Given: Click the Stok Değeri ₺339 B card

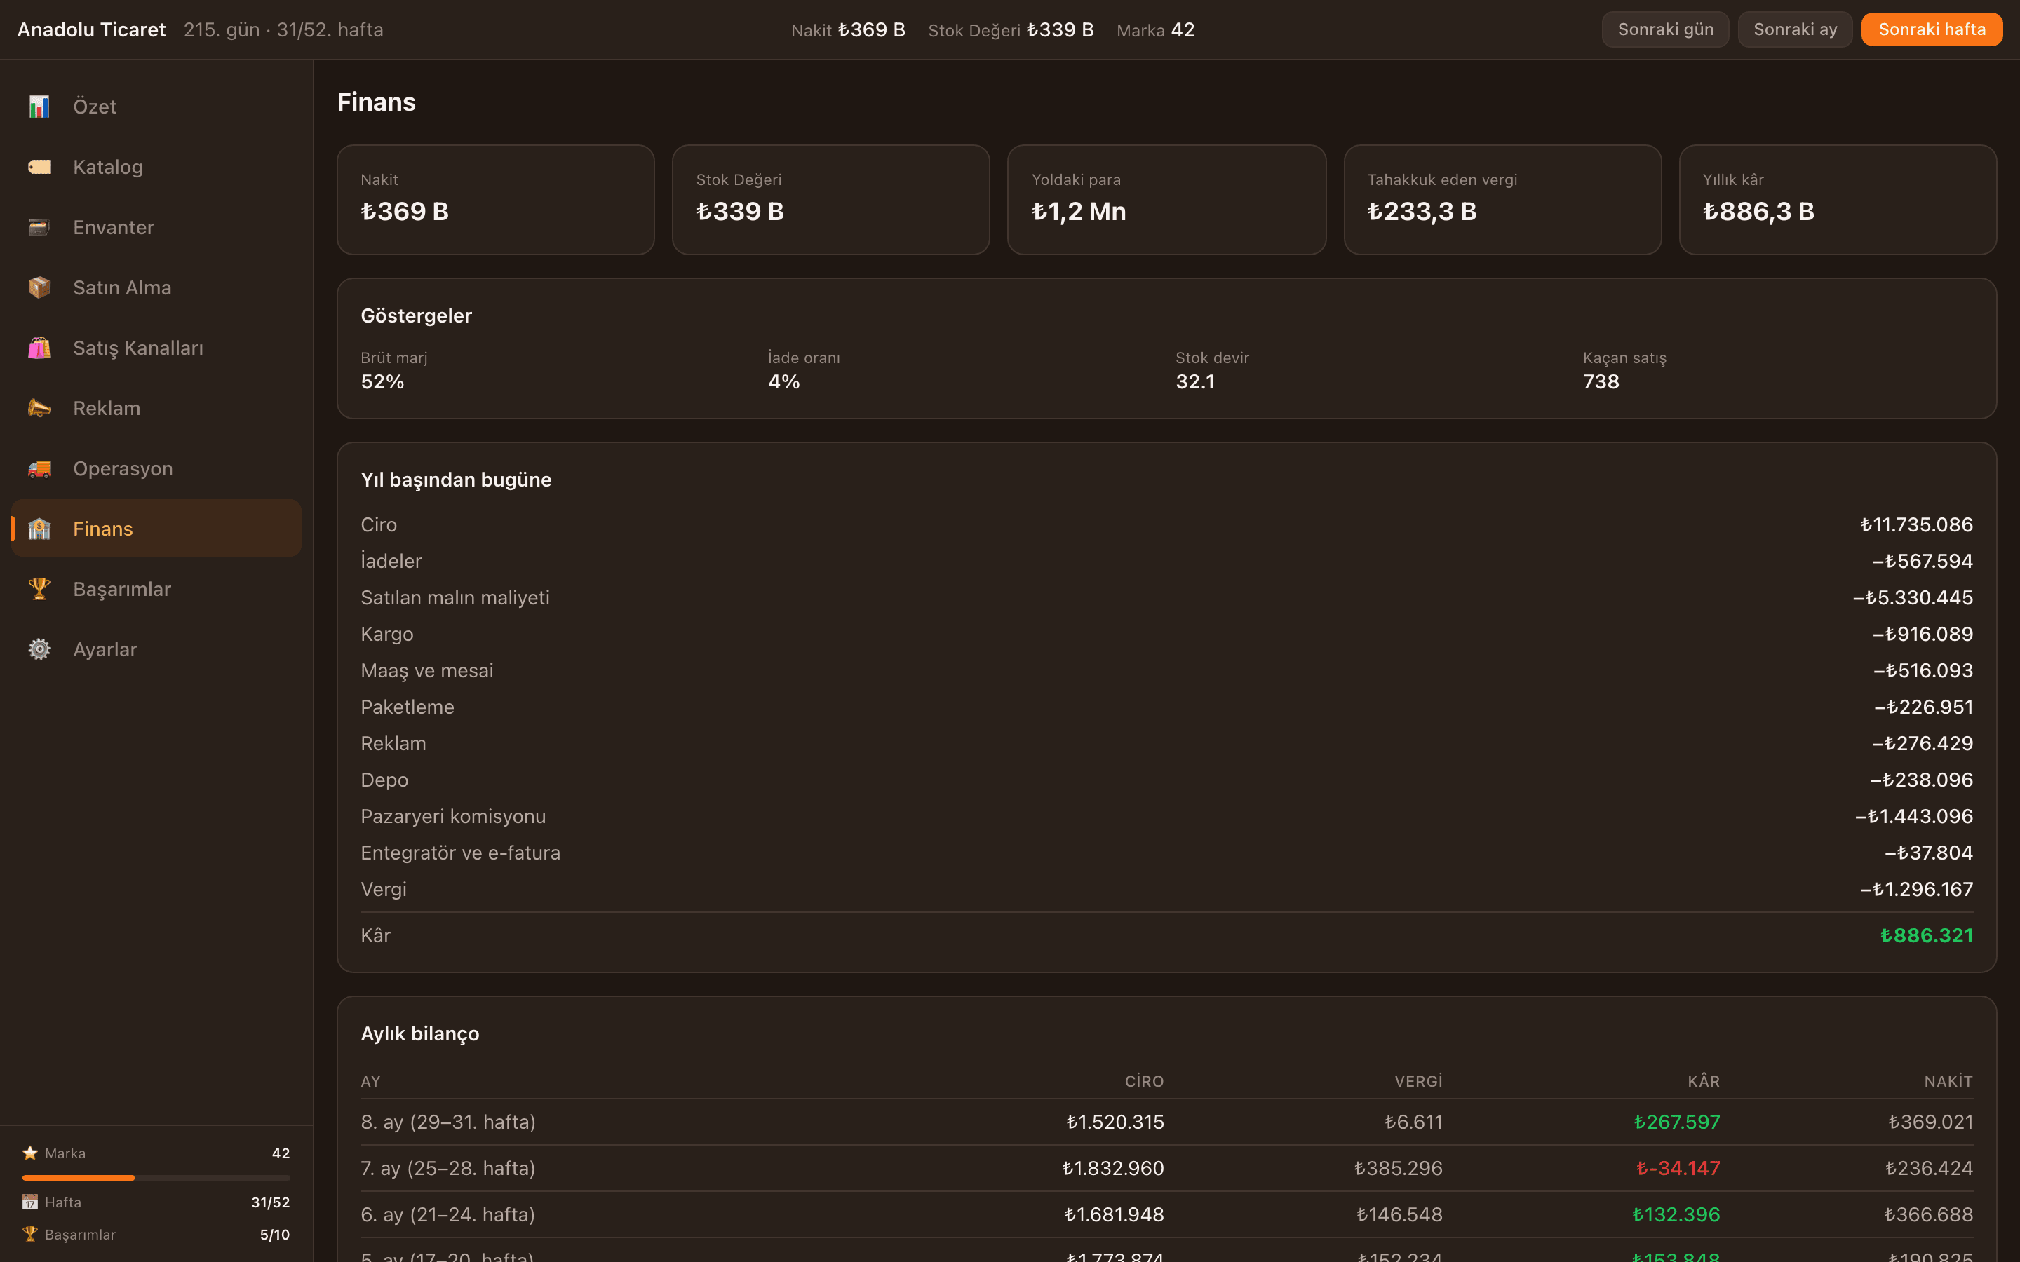Looking at the screenshot, I should (x=830, y=200).
